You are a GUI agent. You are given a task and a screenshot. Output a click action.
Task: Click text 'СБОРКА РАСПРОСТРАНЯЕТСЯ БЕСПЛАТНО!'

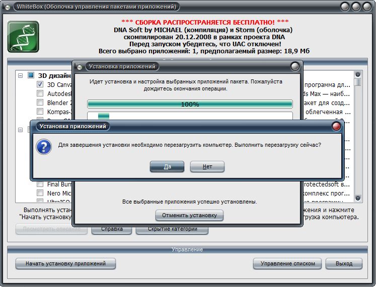205,23
